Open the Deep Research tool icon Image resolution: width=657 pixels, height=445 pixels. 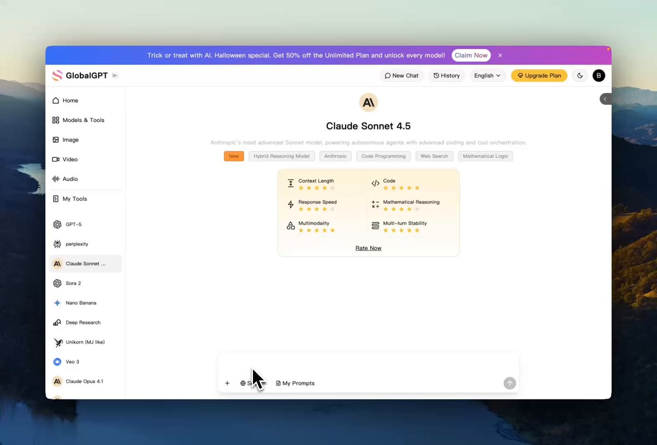[57, 323]
